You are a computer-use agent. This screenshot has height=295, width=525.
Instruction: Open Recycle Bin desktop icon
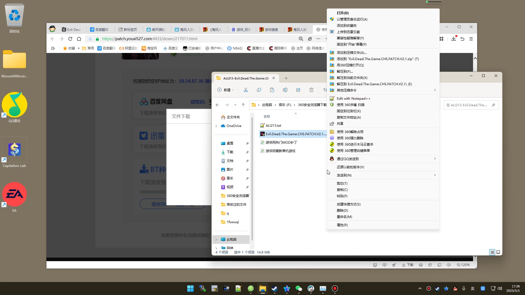[x=14, y=18]
